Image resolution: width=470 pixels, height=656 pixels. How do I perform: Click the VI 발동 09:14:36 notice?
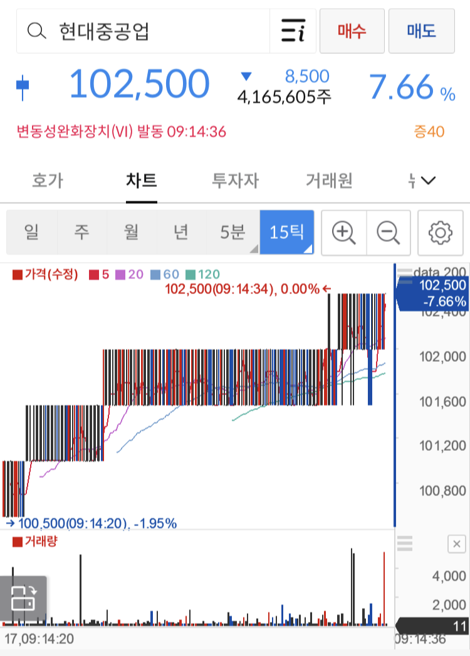click(122, 132)
